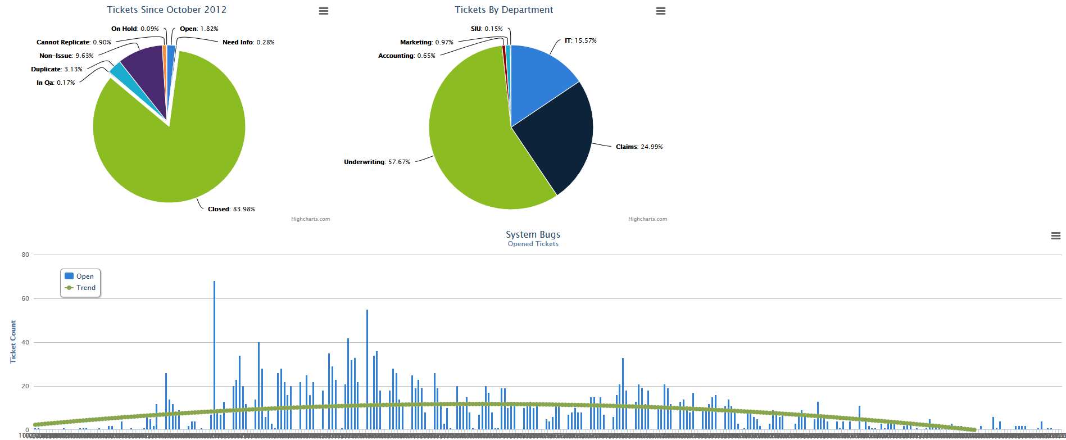Image resolution: width=1066 pixels, height=440 pixels.
Task: Click the 'IT: 15.57%' data label
Action: tap(580, 40)
